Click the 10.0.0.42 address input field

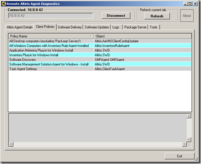pos(50,16)
